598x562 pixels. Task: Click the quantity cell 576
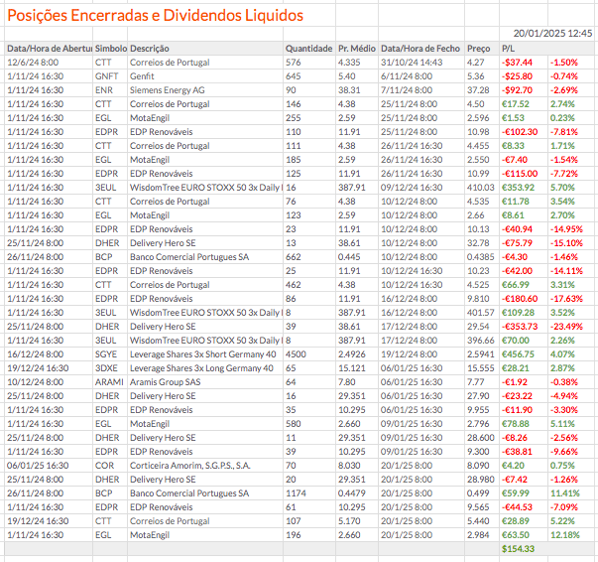point(294,63)
